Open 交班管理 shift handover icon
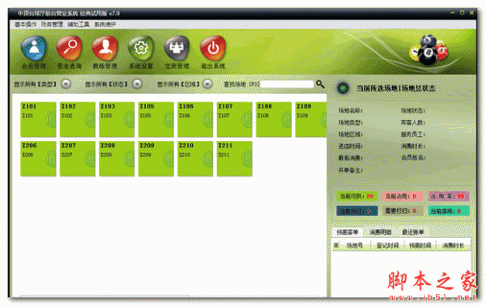The height and width of the screenshot is (306, 486). [177, 49]
